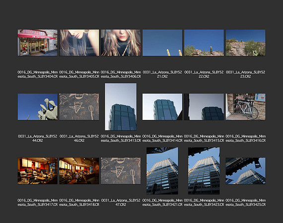
Task: Click the file name ending SL8Y3415.CR
Action: point(204,138)
